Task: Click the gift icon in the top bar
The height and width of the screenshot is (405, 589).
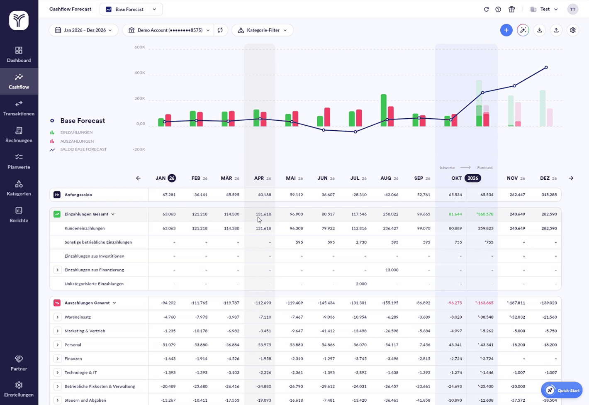Action: (x=511, y=9)
